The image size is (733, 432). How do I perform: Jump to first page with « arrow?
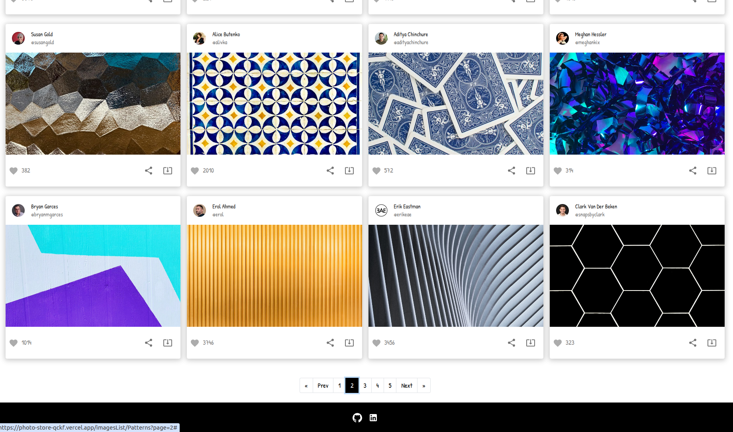(306, 385)
